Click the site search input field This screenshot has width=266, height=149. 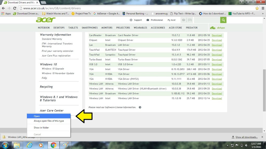[207, 20]
